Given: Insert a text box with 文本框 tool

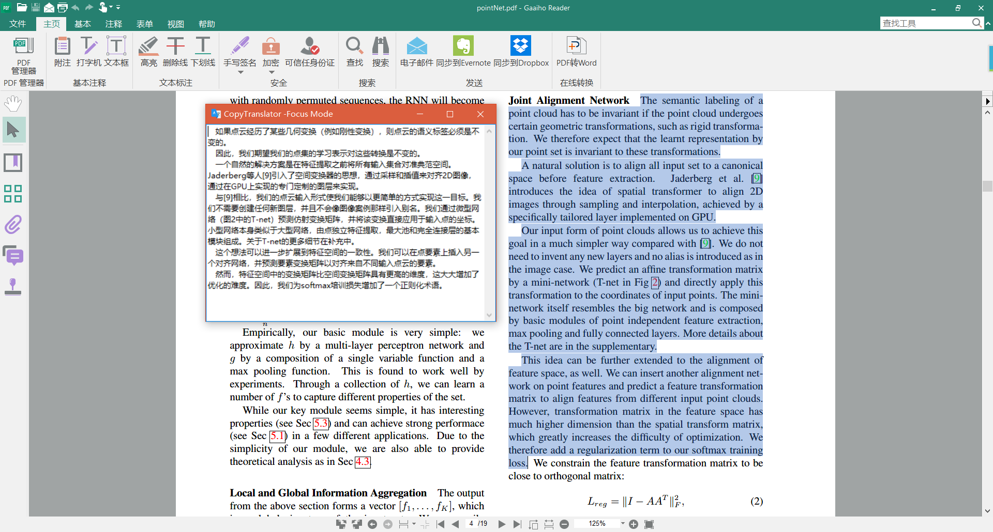Looking at the screenshot, I should tap(116, 52).
